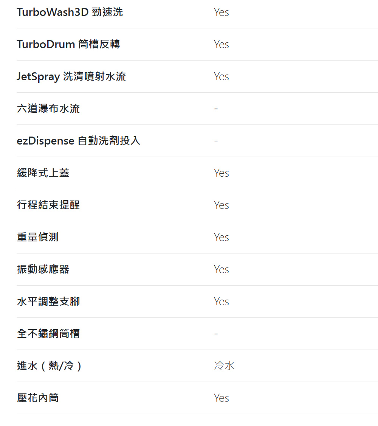
Task: Click the TurboWash3D 勁速洗 label
Action: coord(70,12)
